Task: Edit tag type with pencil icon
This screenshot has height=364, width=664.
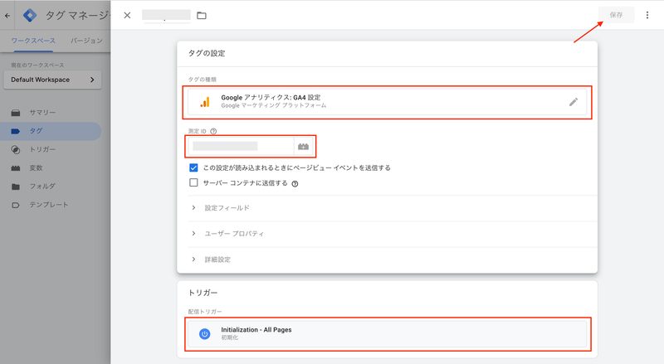Action: click(x=574, y=102)
